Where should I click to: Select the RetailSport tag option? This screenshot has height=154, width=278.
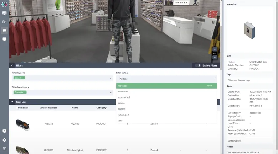tap(166, 115)
